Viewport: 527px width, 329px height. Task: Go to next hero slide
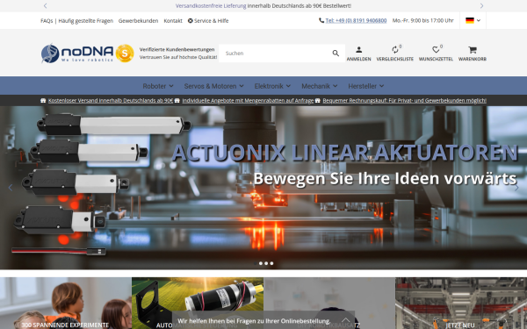(516, 188)
